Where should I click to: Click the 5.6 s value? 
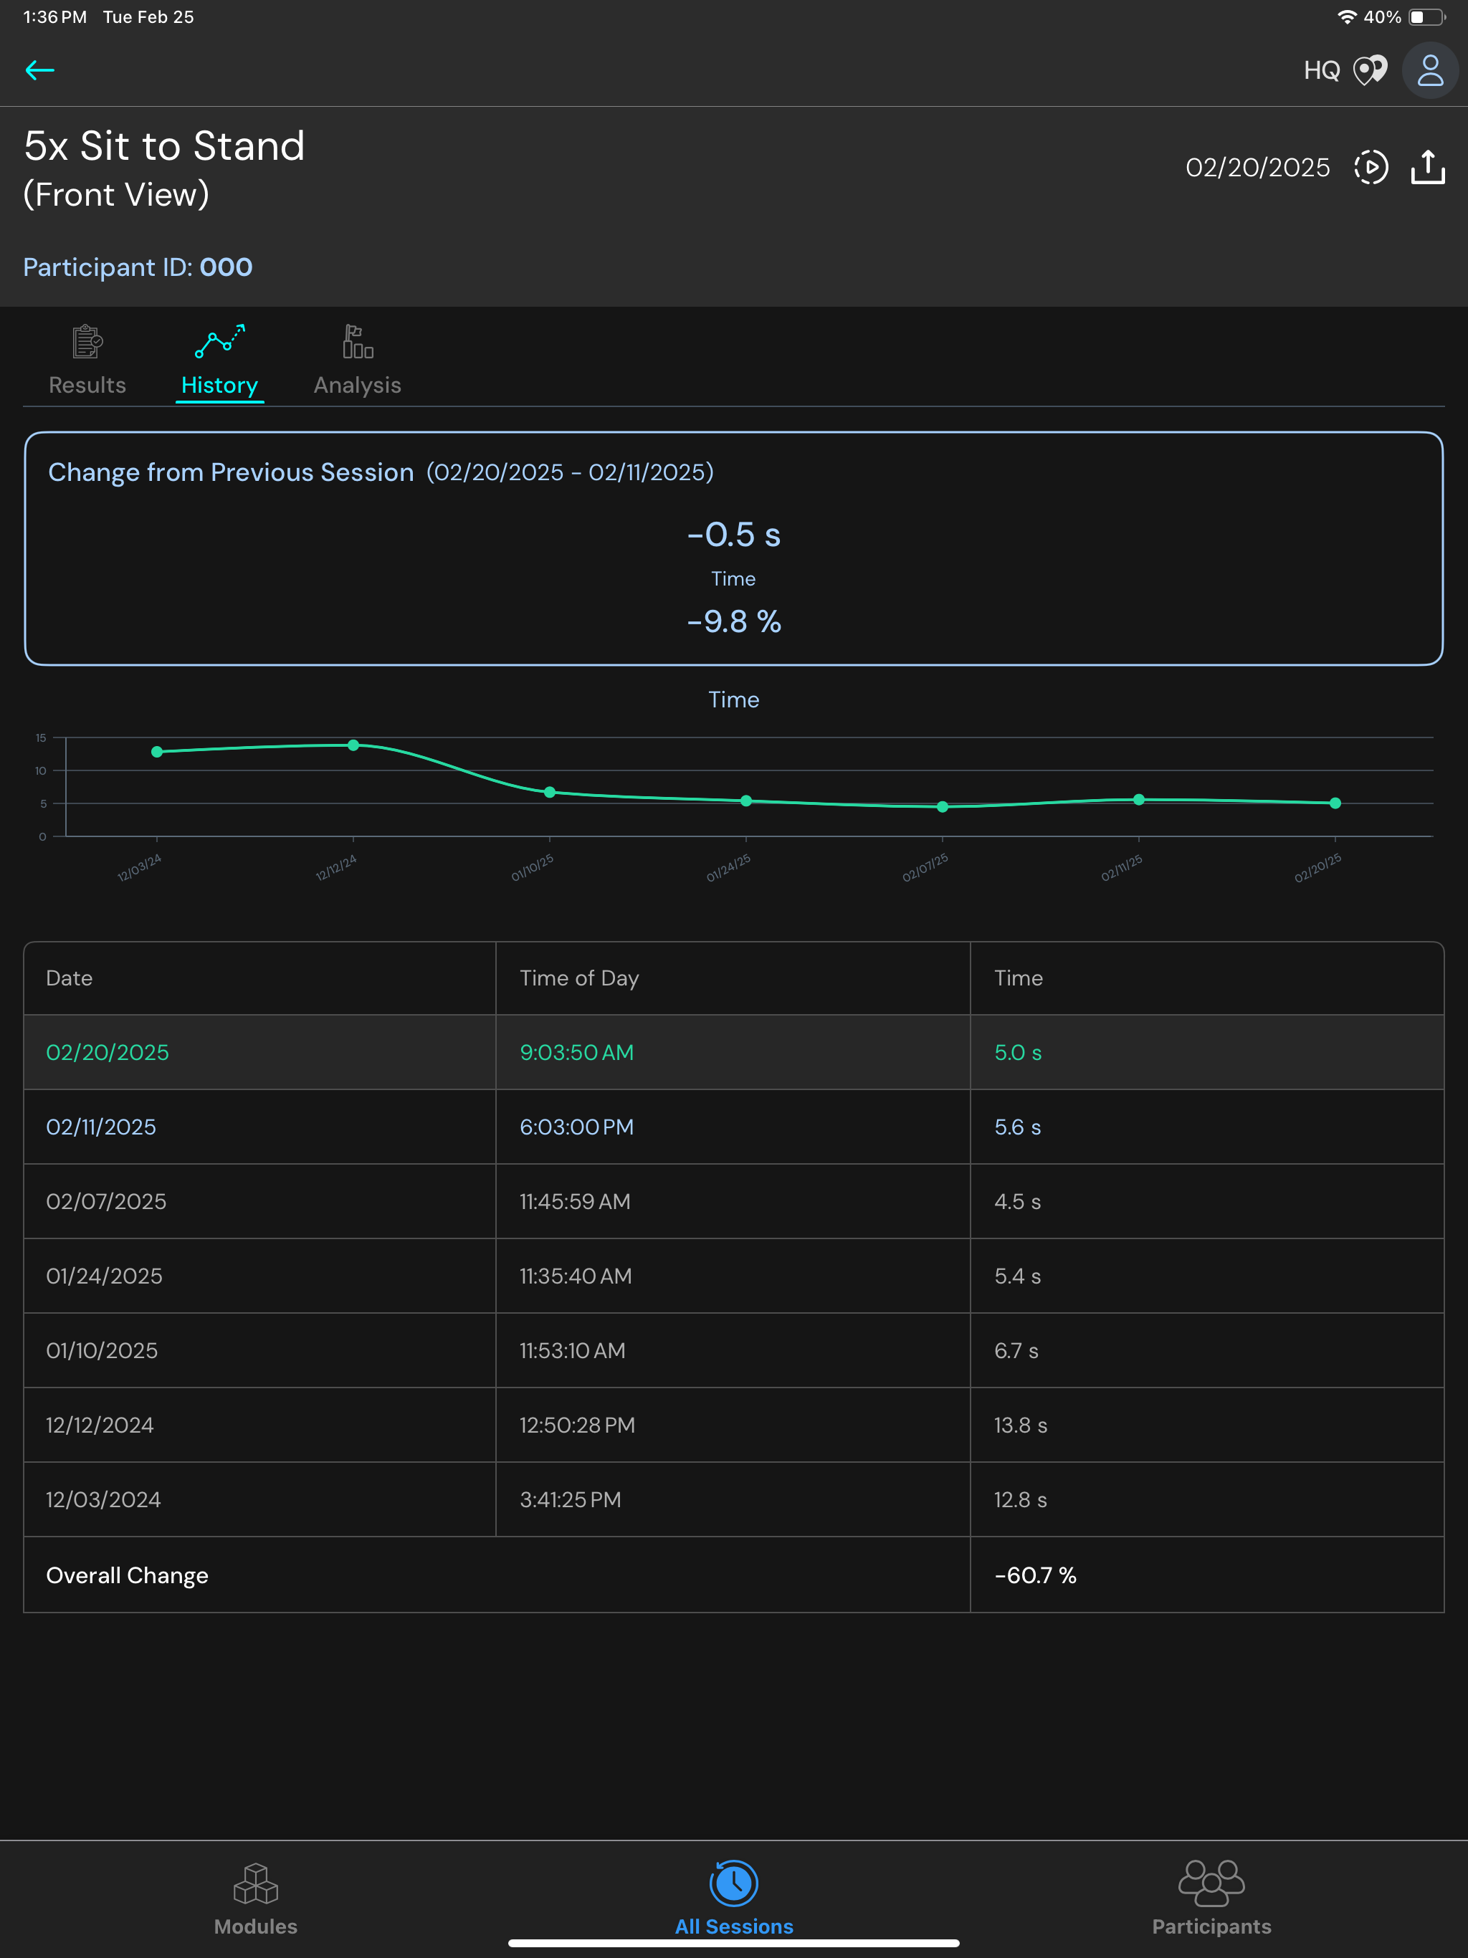tap(1017, 1127)
